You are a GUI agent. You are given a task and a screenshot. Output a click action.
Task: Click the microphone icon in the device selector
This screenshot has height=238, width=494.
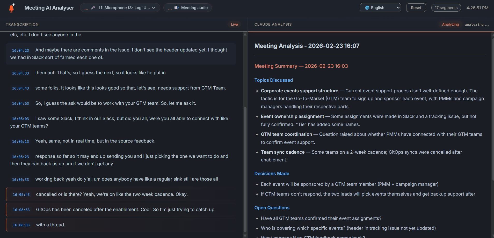click(x=93, y=8)
